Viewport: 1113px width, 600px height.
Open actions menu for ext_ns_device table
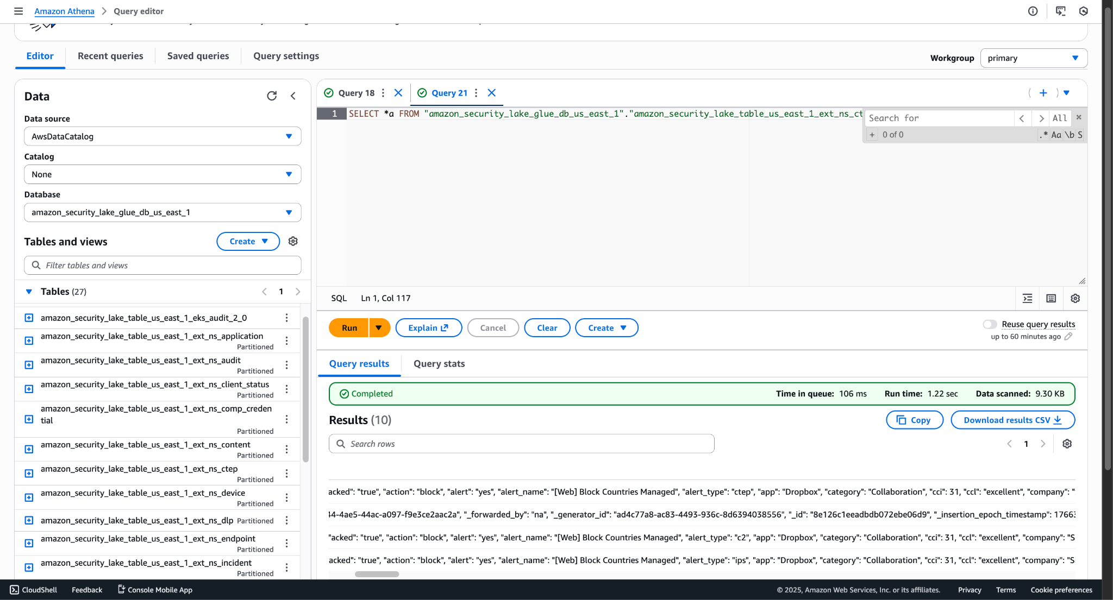[286, 497]
